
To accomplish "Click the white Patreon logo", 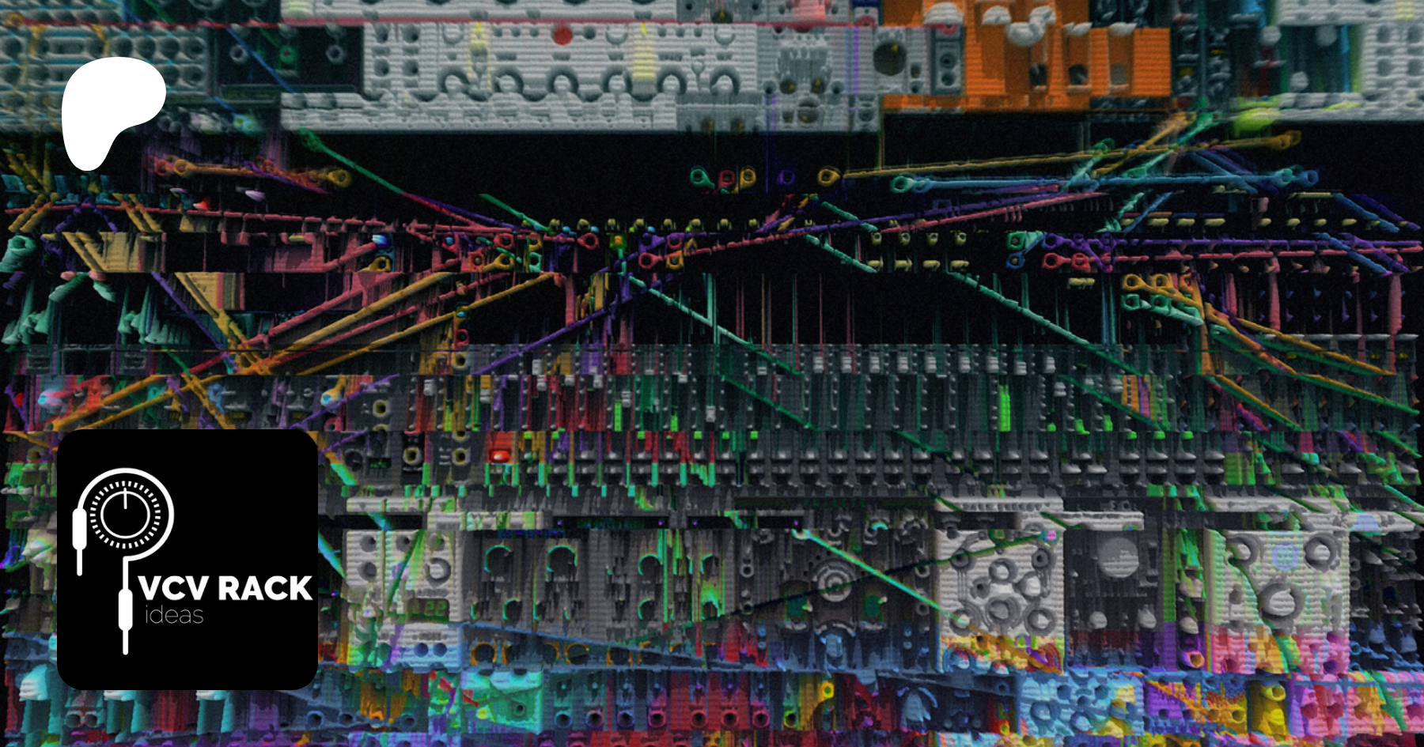I will pos(111,111).
